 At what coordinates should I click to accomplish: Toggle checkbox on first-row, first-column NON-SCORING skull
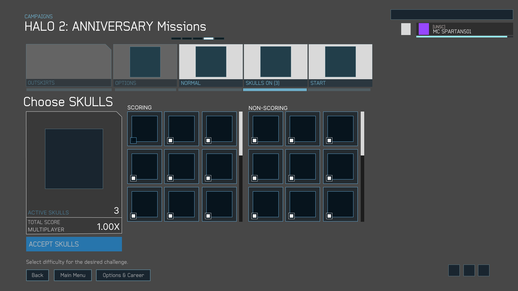click(x=254, y=140)
